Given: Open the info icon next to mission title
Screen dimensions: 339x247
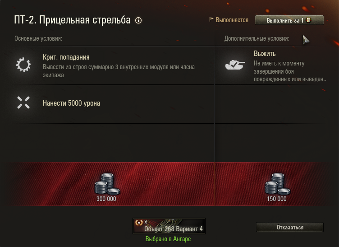Looking at the screenshot, I should [138, 20].
